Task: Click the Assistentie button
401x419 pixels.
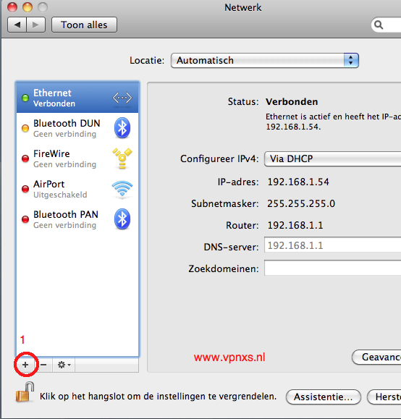Action: pyautogui.click(x=324, y=397)
